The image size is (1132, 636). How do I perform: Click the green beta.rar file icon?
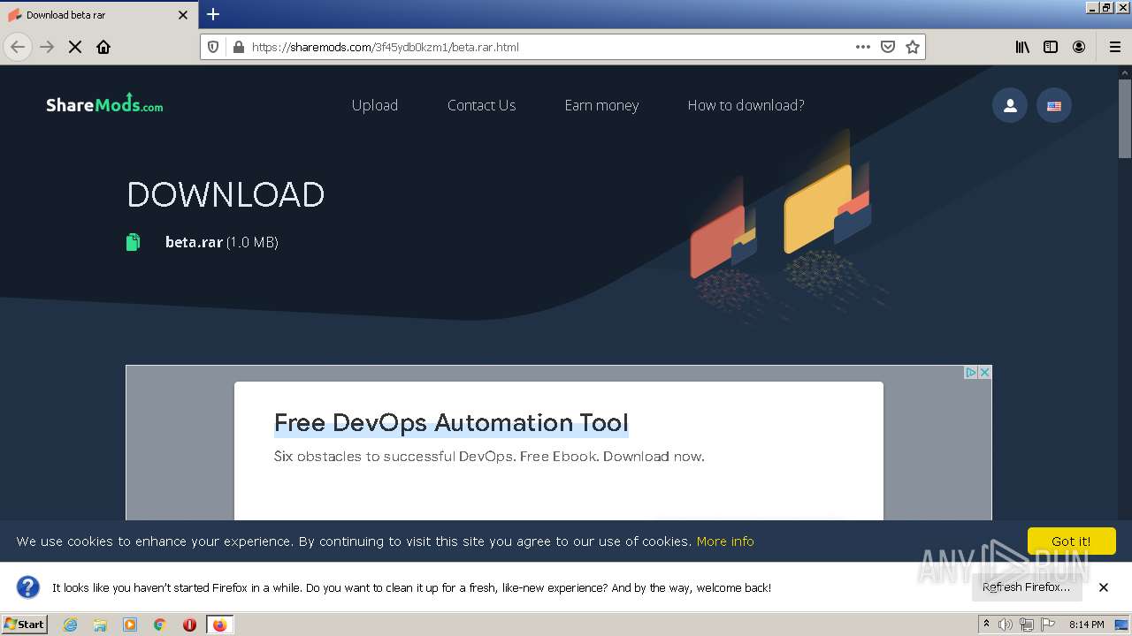point(133,242)
